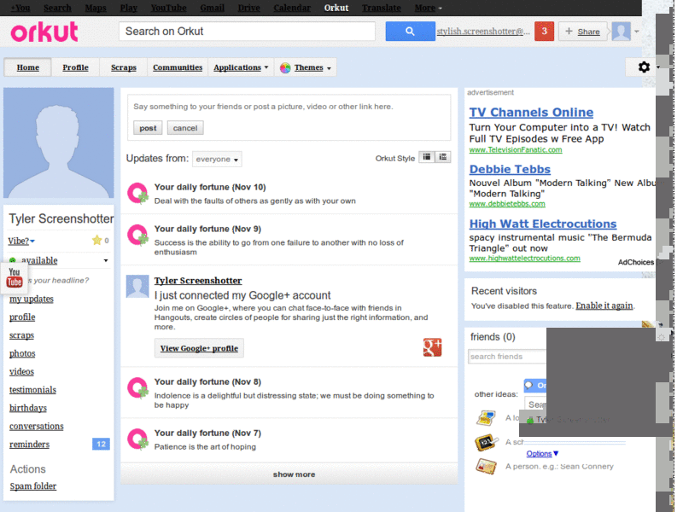Open Calendar in the top Google bar
This screenshot has height=512, width=683.
[x=292, y=8]
